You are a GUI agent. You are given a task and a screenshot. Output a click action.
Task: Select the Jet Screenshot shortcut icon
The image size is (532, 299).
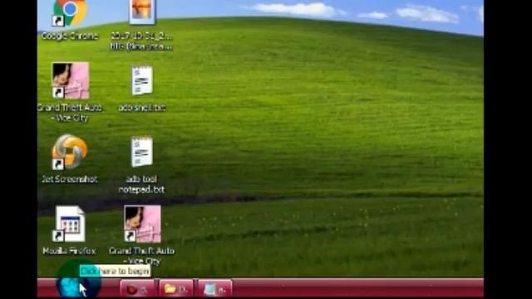tap(70, 152)
